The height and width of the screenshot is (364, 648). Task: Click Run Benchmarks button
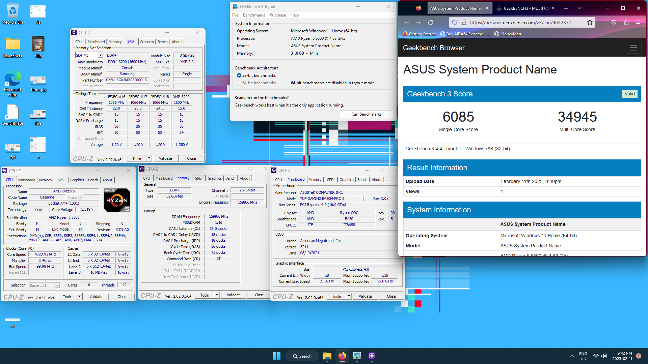tap(366, 114)
